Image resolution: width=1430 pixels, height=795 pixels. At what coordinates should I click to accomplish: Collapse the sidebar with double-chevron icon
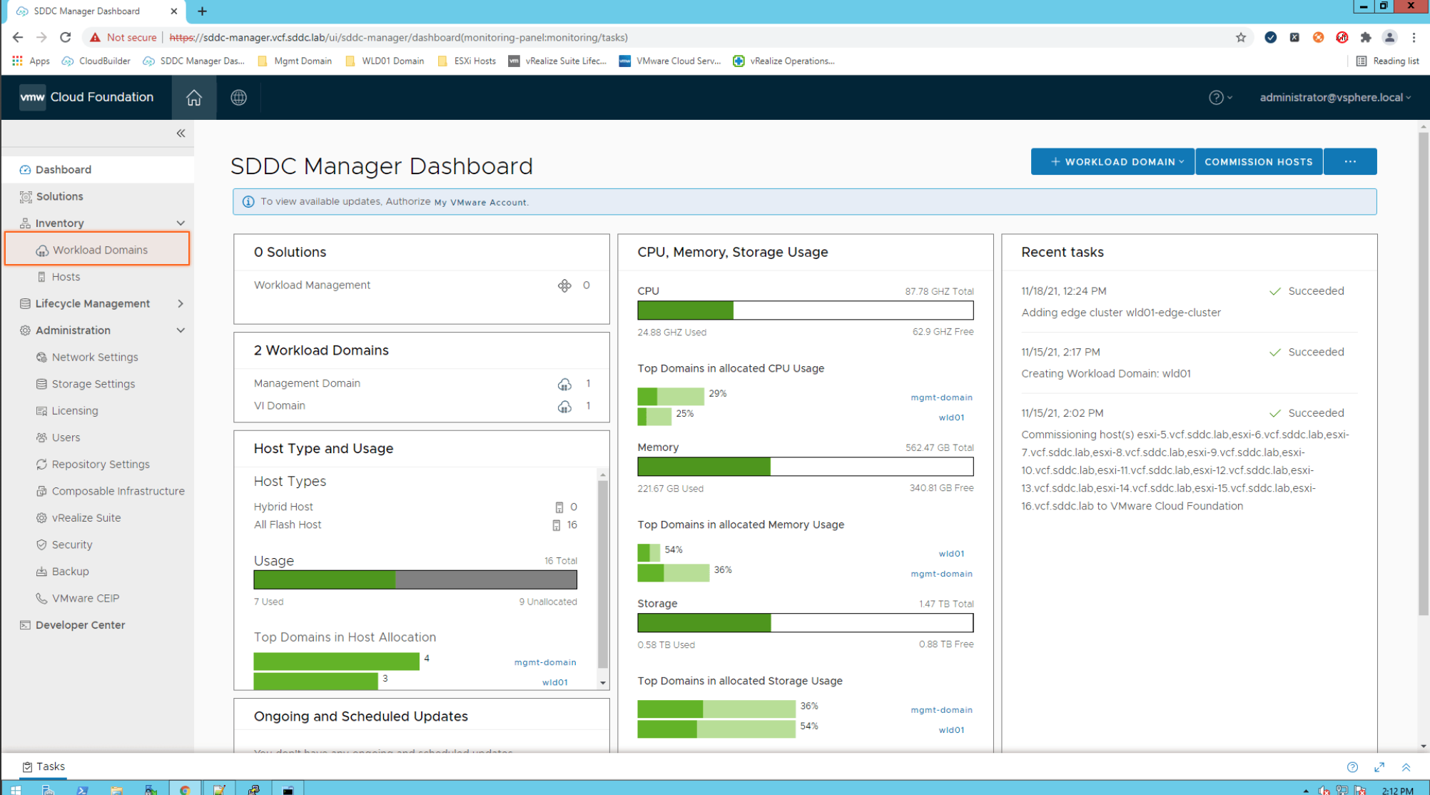[x=181, y=133]
